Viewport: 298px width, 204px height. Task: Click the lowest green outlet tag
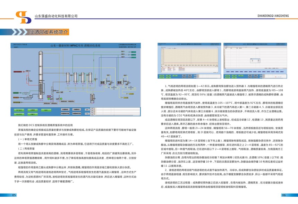(134, 57)
